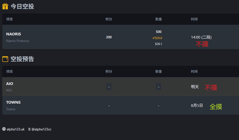
Task: Click the 数量 header in the airdrop forecast table
Action: point(159,71)
